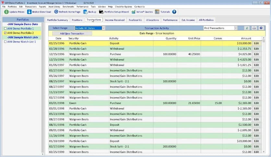Screen dimensions: 271x157
Task: Open the Reports menu
Action: pyautogui.click(x=42, y=6)
